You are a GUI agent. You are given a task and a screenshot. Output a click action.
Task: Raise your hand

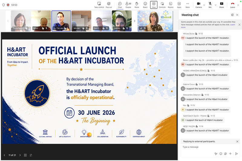[x=137, y=5]
